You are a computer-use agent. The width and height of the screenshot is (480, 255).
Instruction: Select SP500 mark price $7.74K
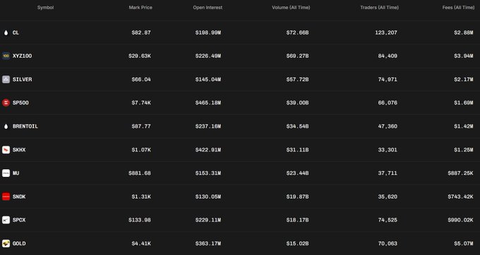[x=141, y=103]
